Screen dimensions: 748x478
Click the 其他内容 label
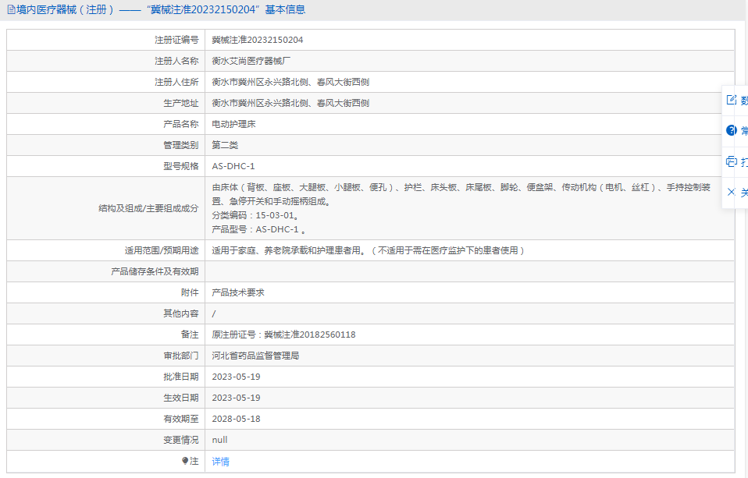coord(181,313)
